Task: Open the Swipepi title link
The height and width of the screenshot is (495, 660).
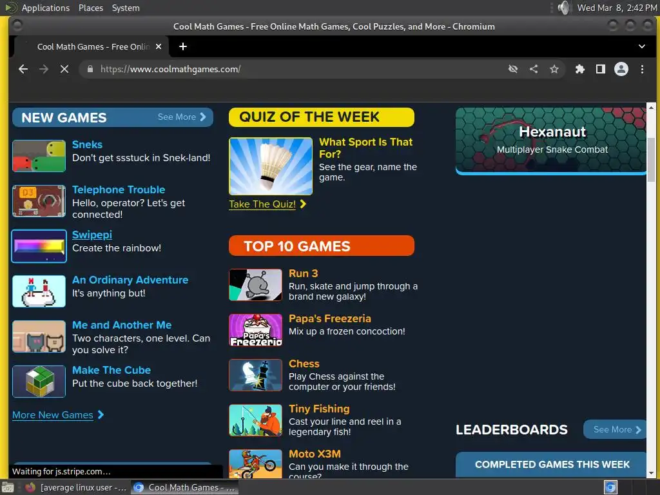Action: pyautogui.click(x=92, y=235)
